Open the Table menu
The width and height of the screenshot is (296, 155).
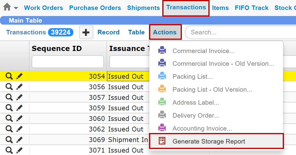pos(136,32)
